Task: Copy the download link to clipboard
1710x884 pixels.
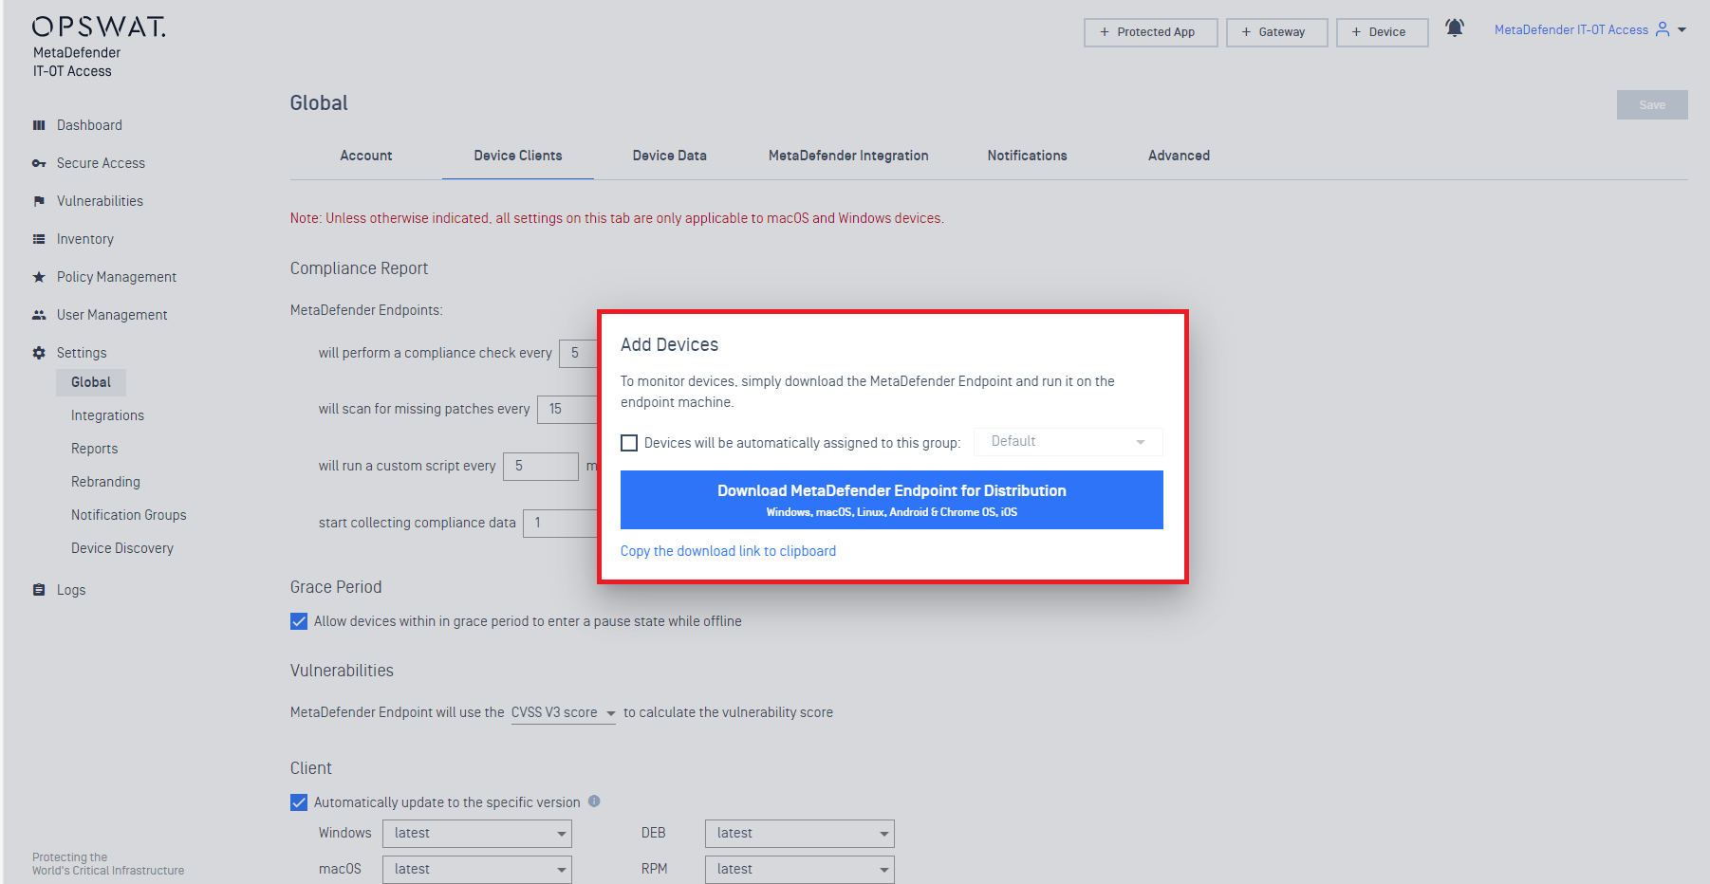Action: [728, 551]
